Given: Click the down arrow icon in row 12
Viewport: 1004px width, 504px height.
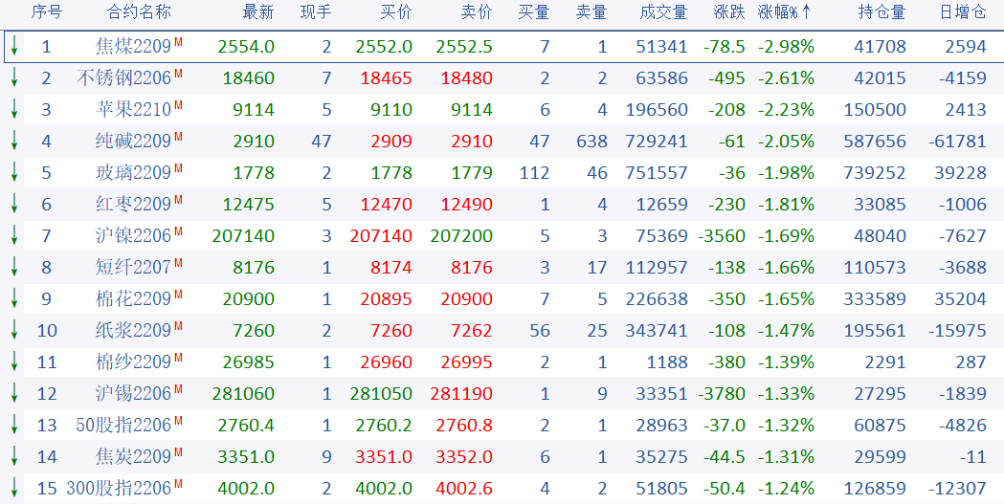Looking at the screenshot, I should [14, 394].
